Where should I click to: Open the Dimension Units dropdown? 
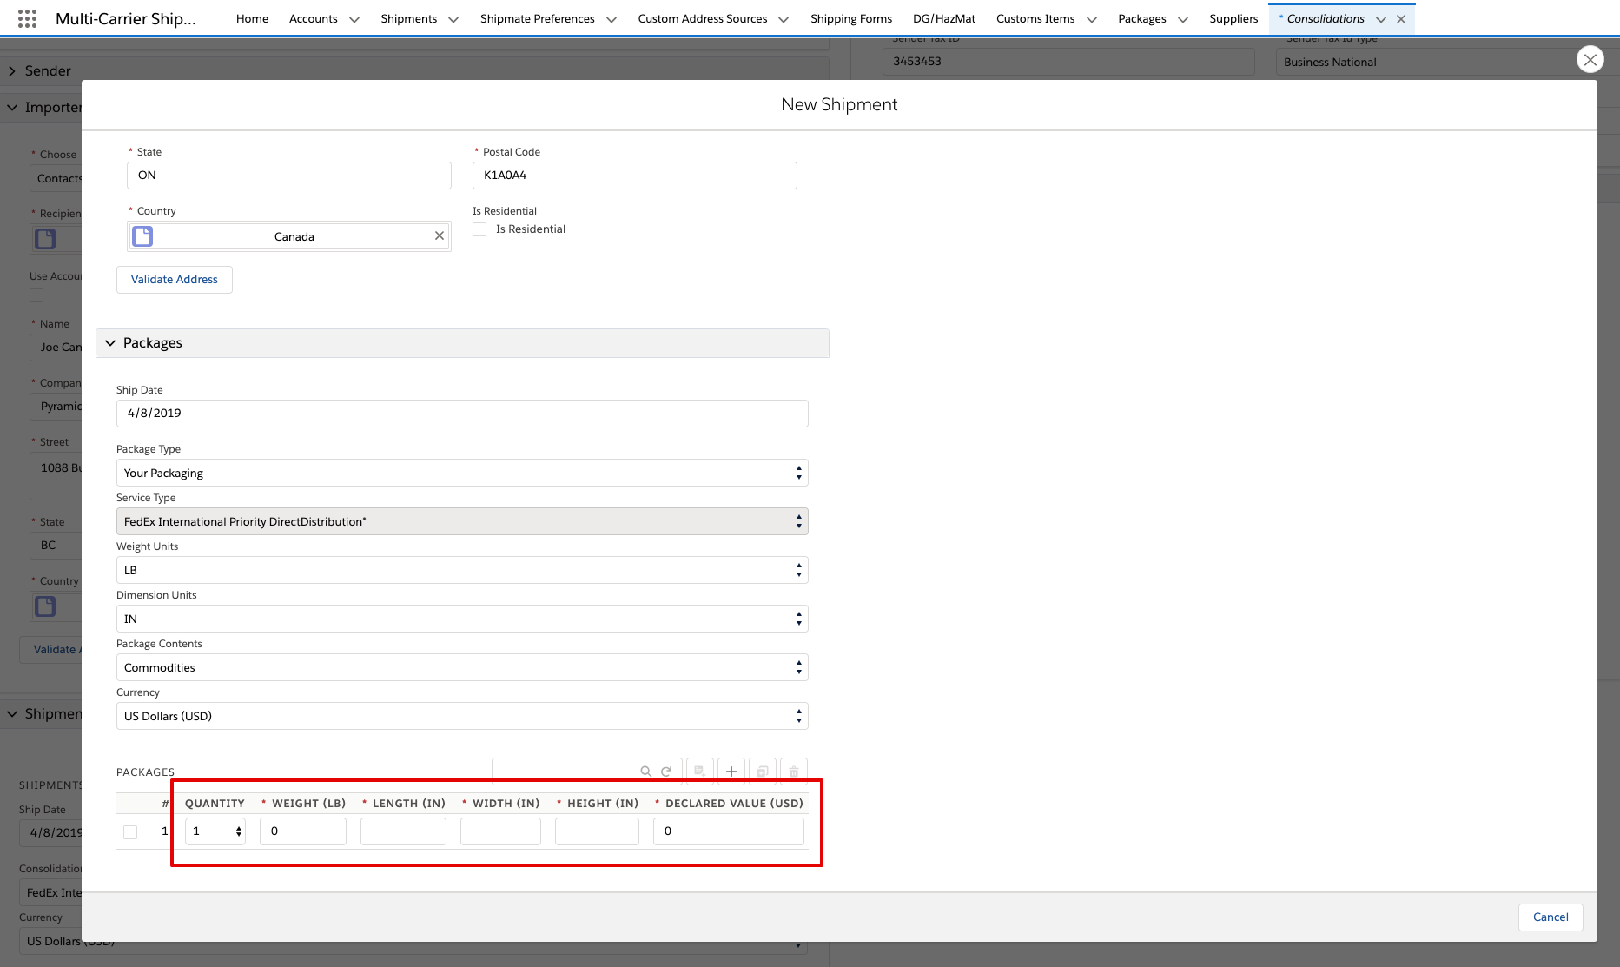click(462, 619)
